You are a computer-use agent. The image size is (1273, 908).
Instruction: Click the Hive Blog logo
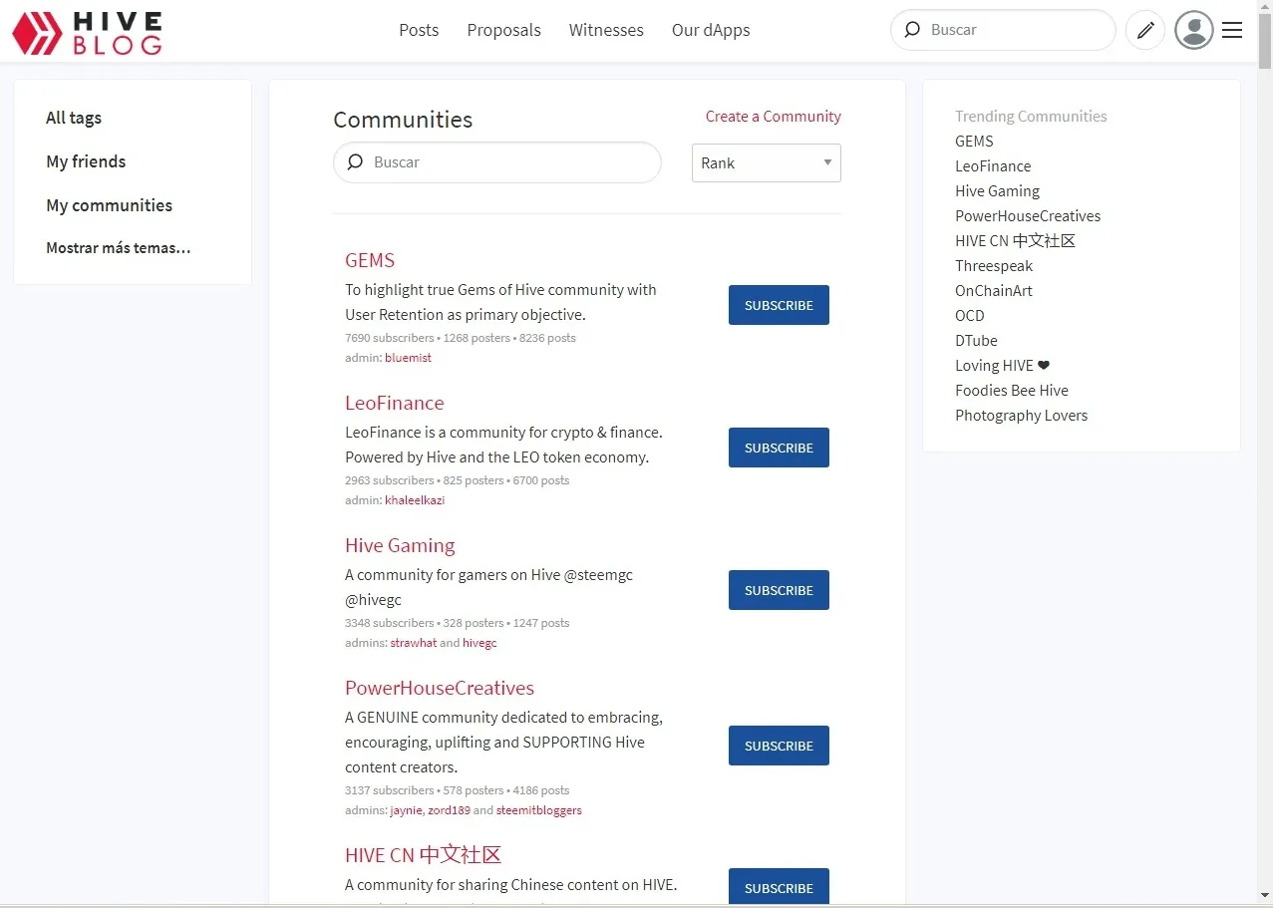(87, 33)
